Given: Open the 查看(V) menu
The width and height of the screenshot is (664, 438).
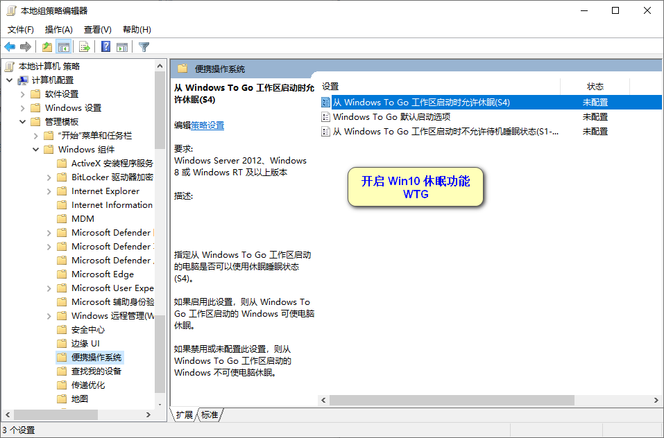Looking at the screenshot, I should coord(97,30).
